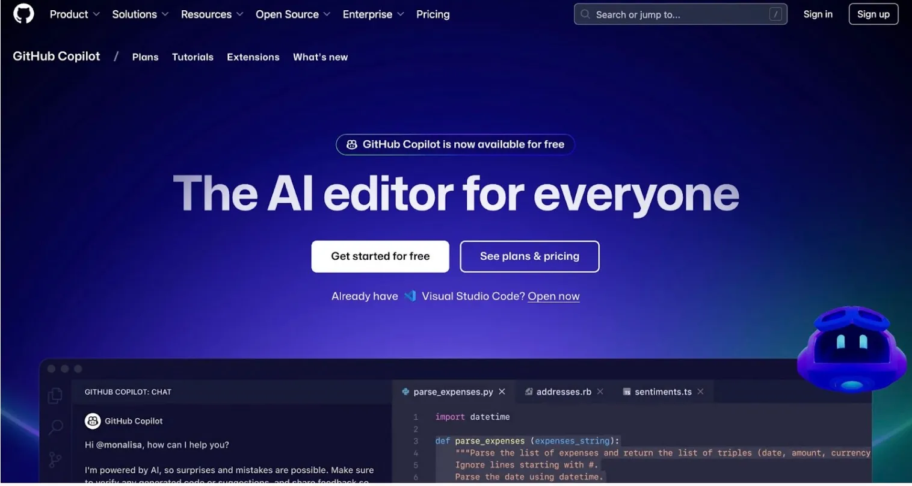Open the Plans tab

(x=146, y=57)
